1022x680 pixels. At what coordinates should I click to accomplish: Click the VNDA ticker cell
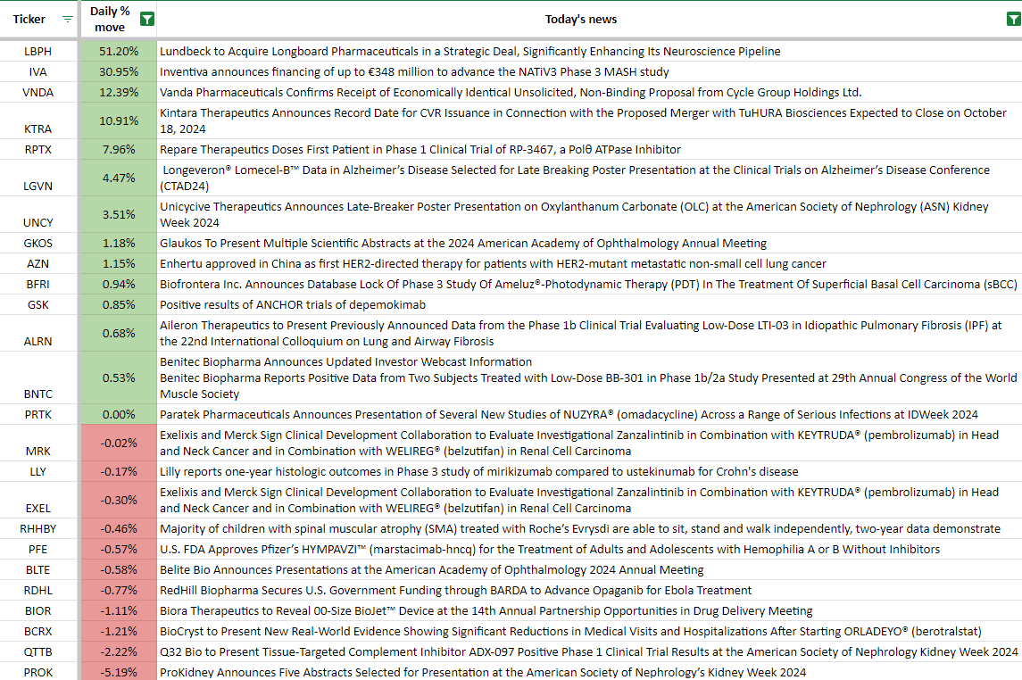point(38,93)
